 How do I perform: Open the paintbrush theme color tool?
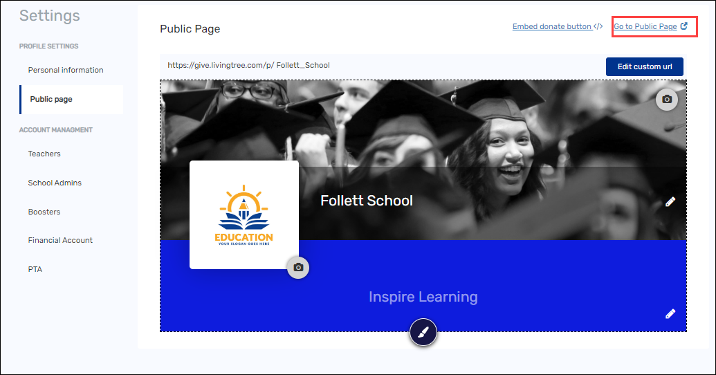[423, 333]
